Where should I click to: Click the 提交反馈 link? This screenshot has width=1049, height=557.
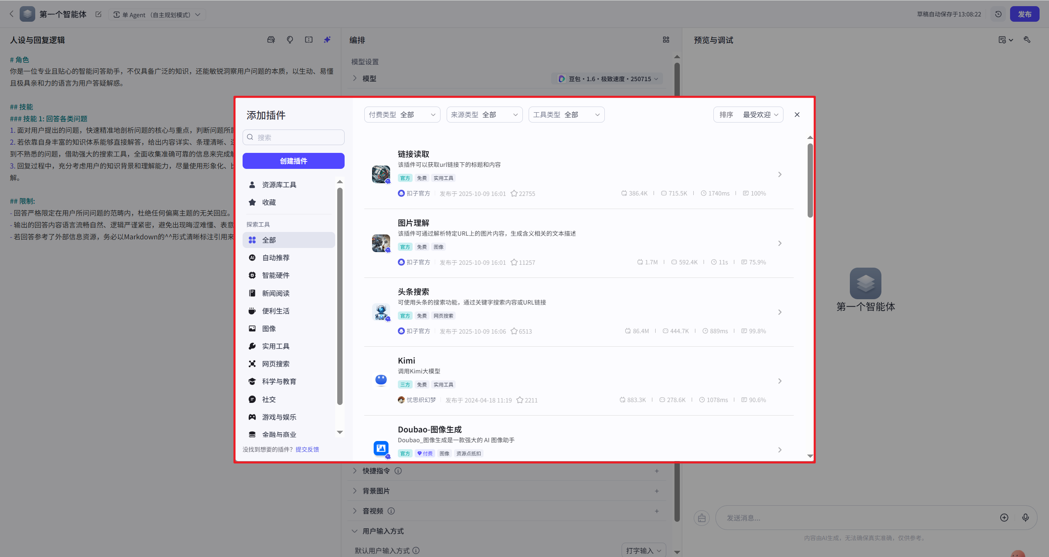click(307, 449)
